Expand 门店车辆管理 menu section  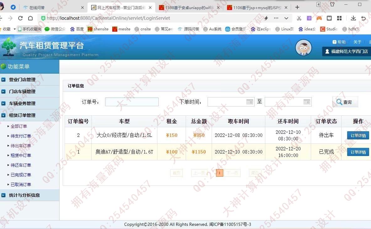tap(29, 91)
